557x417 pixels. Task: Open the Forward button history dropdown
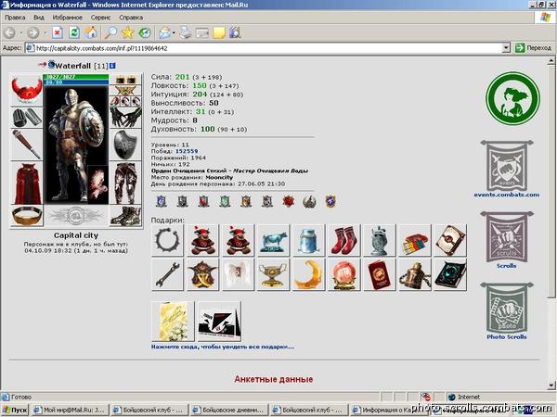point(45,33)
